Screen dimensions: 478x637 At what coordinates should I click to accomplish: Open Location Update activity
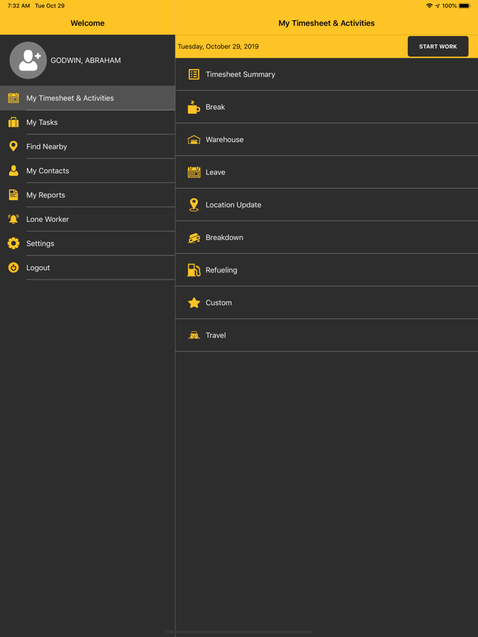(326, 205)
